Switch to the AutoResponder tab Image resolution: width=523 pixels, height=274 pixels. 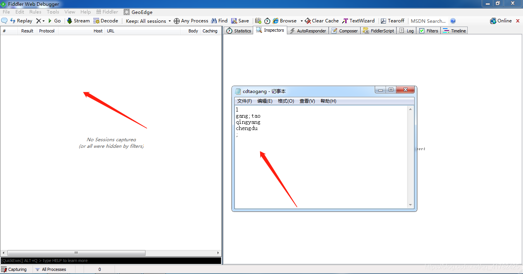(x=308, y=30)
